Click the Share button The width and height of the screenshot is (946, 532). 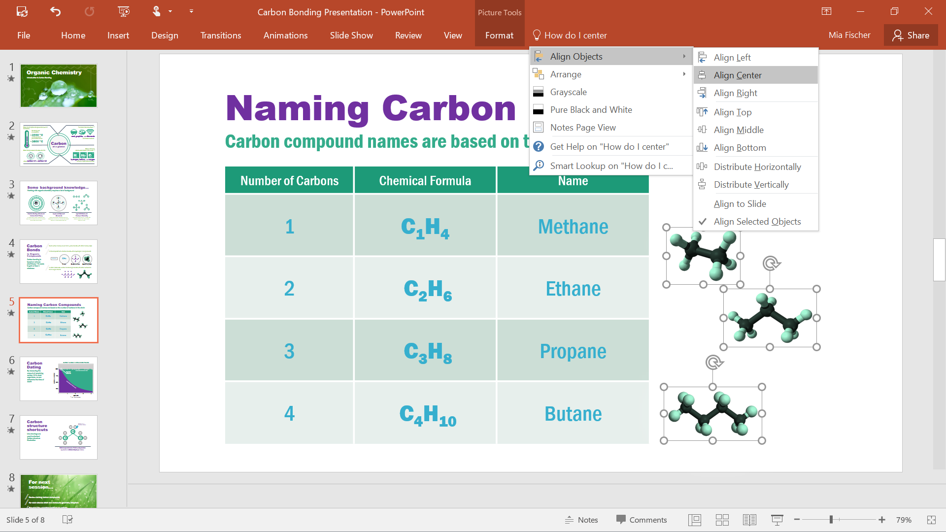click(911, 35)
